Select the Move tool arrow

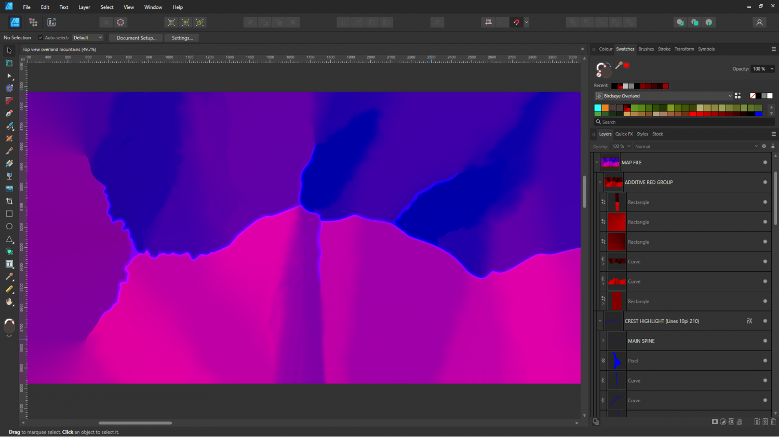coord(9,51)
